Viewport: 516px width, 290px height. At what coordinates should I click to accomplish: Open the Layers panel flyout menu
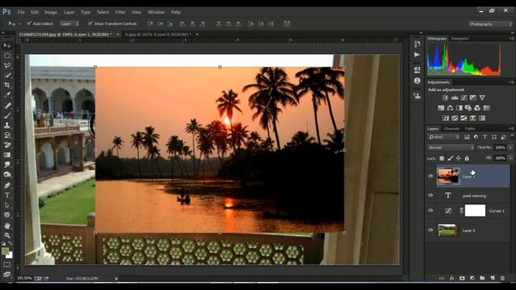tap(510, 129)
